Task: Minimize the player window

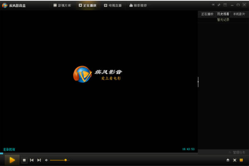Action: 232,5
